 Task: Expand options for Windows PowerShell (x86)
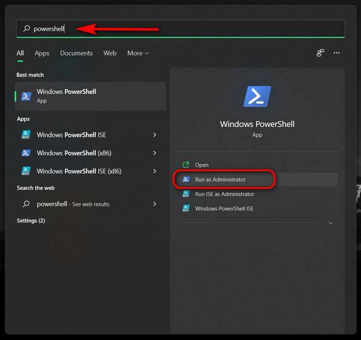pyautogui.click(x=154, y=153)
